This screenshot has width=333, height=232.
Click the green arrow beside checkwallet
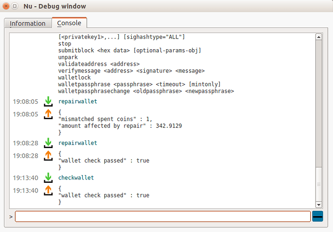(x=48, y=177)
